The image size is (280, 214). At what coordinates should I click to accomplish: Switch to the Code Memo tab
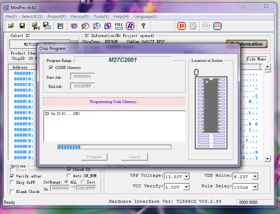tap(256, 59)
